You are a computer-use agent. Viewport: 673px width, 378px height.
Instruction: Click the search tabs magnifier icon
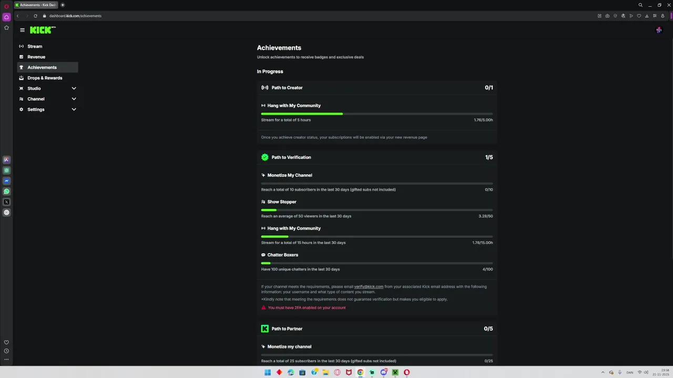(640, 5)
